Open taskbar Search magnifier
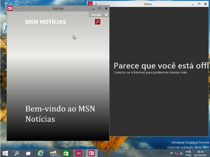Viewport: 210px width, 157px height. coord(17,153)
